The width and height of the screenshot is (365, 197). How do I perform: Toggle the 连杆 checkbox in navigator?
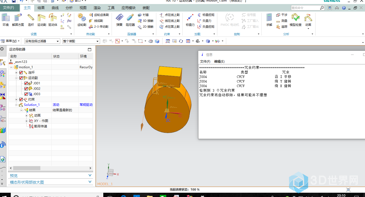point(21,73)
